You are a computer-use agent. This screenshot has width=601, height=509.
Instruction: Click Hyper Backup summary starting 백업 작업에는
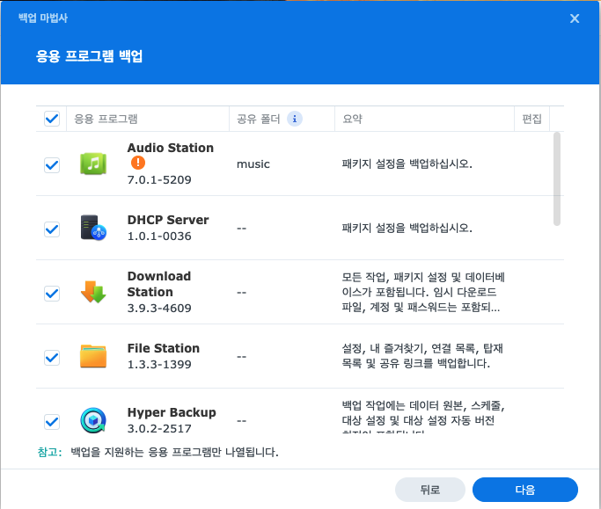click(423, 417)
